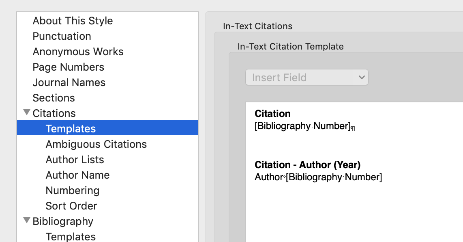
Task: Collapse the Citations disclosure triangle
Action: pos(27,113)
